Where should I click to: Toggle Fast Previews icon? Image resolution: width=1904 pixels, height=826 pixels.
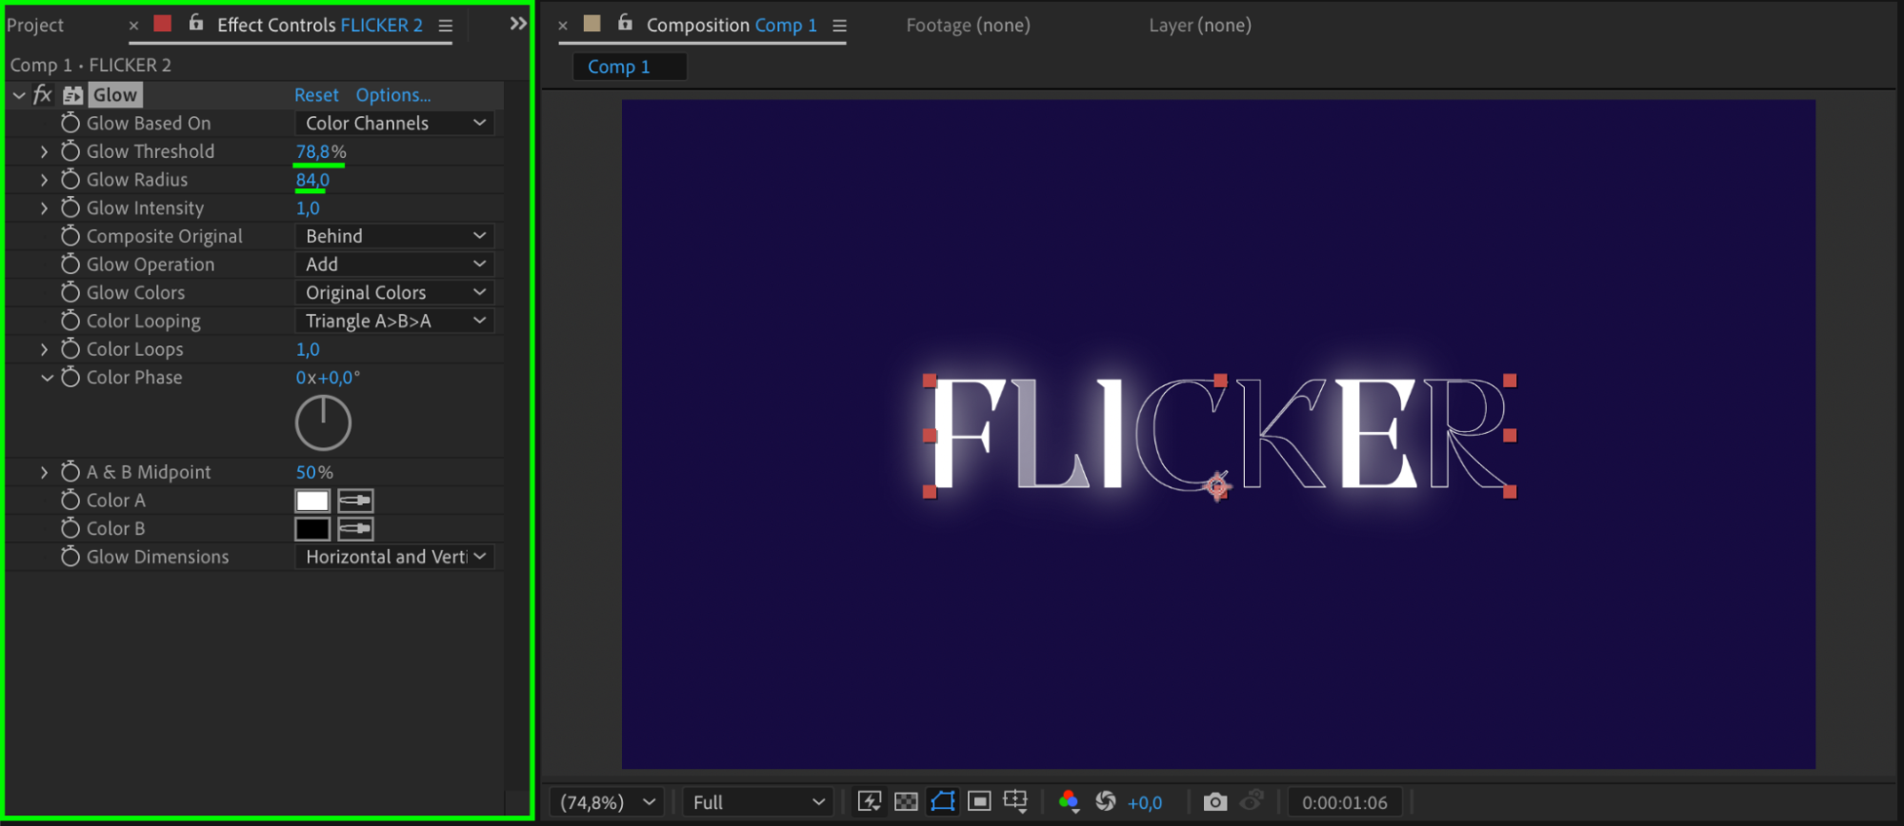tap(870, 801)
